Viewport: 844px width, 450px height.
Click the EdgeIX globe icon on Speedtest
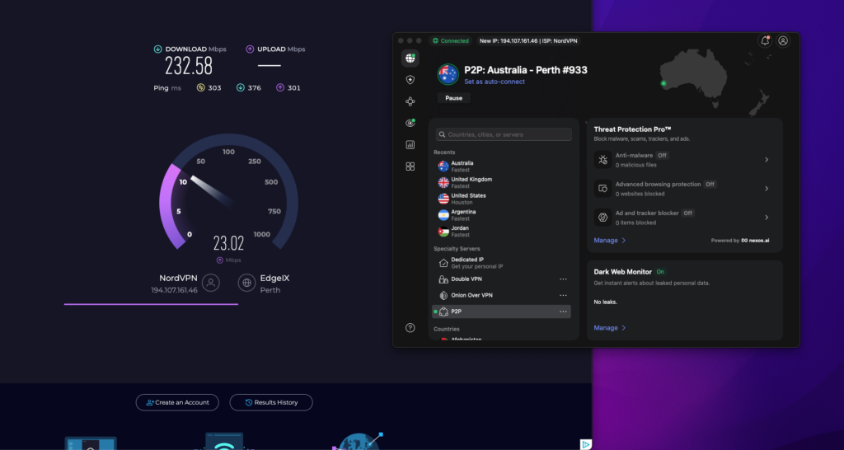click(x=246, y=283)
